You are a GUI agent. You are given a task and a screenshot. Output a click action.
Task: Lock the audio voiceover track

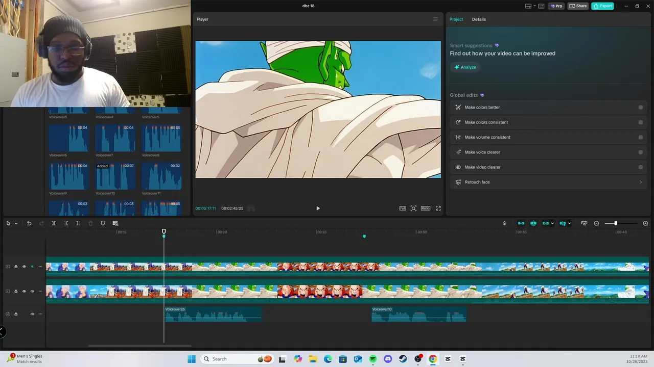tap(16, 314)
